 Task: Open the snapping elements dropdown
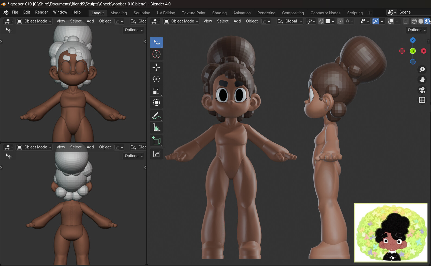[x=330, y=21]
